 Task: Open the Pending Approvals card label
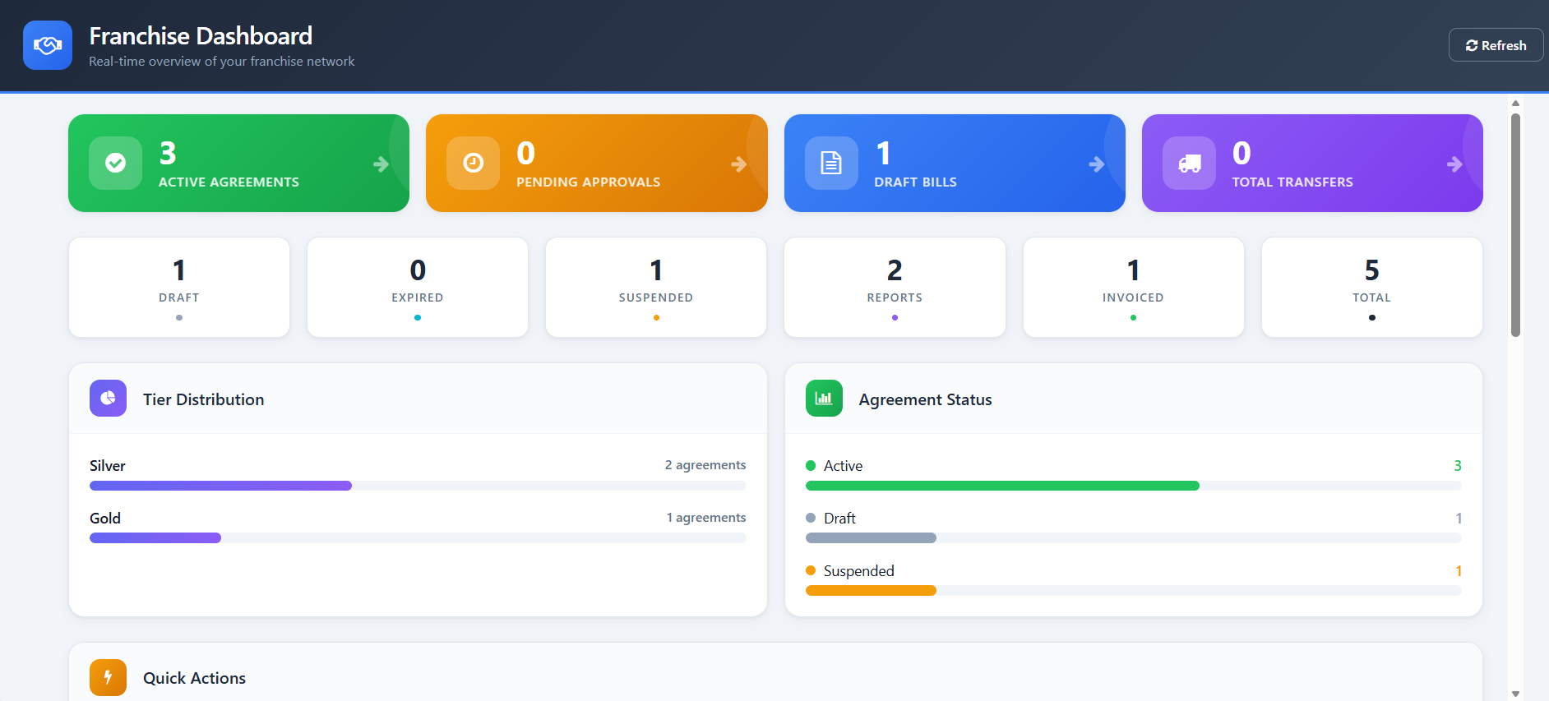pos(588,182)
